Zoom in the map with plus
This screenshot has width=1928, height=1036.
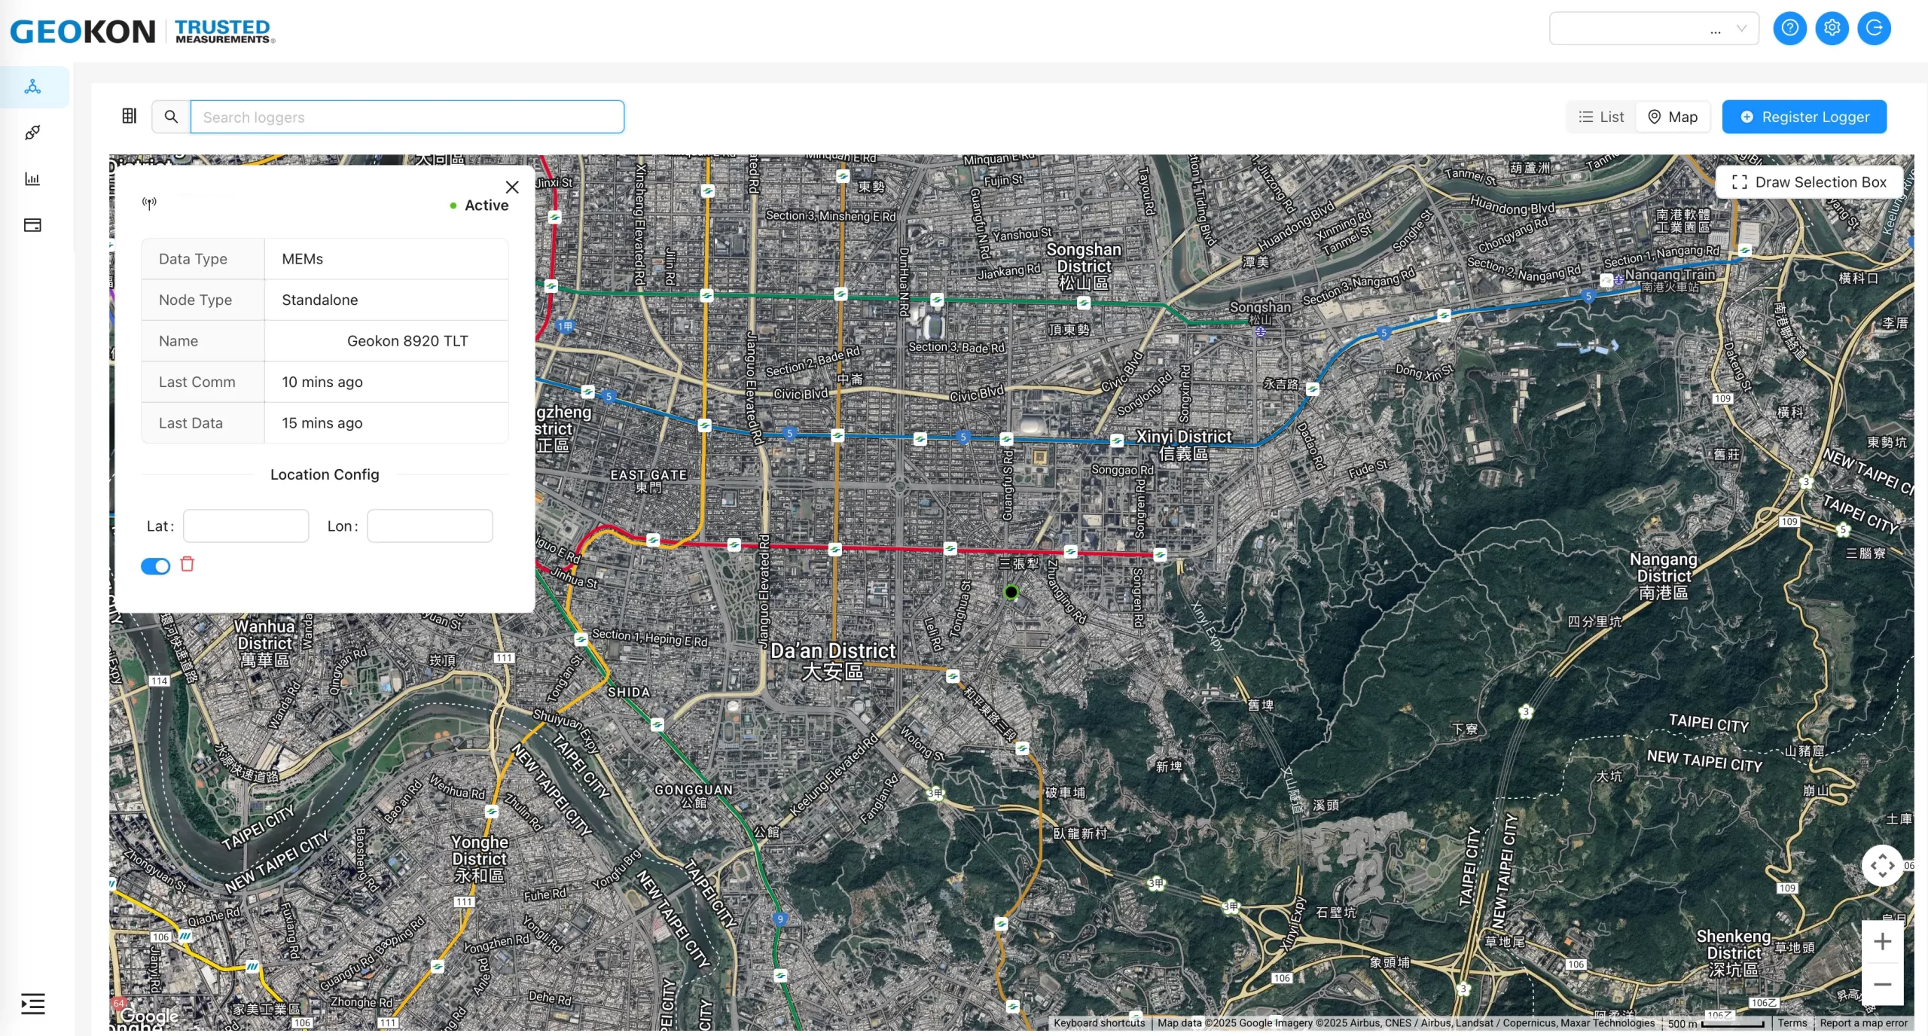(x=1882, y=942)
